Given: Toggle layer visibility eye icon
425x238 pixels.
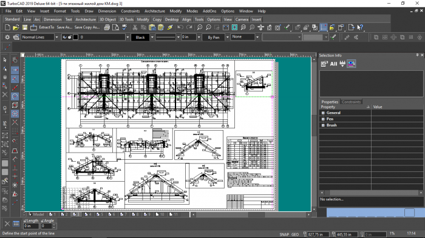Looking at the screenshot, I should 64,37.
